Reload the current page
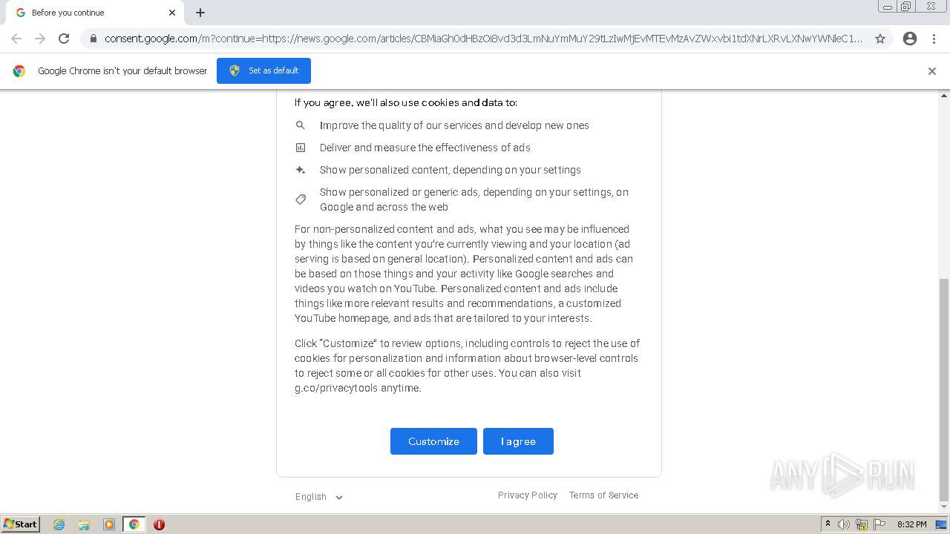950x534 pixels. [x=64, y=39]
